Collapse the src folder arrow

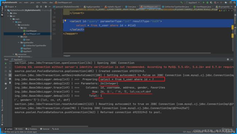(x=8, y=16)
